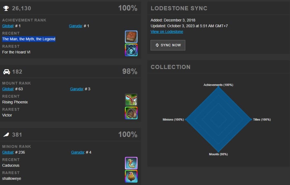Follow Global link under Mount Rank

(x=8, y=89)
